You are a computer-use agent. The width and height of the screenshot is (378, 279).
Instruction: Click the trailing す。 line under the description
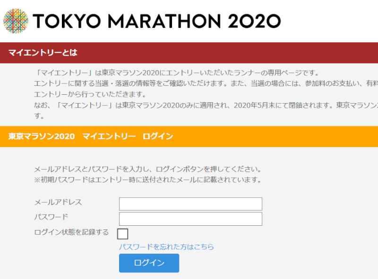click(39, 116)
